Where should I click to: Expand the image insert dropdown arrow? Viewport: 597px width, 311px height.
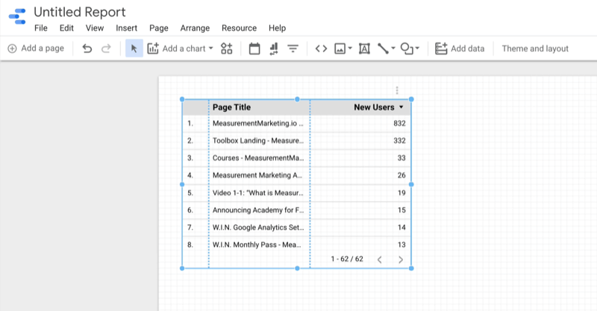click(350, 48)
